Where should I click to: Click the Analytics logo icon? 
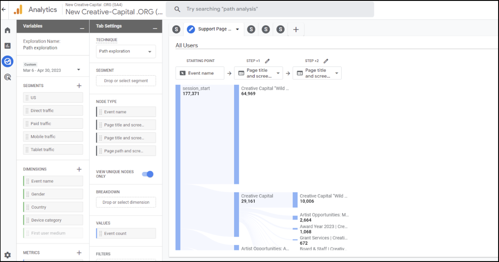point(18,10)
